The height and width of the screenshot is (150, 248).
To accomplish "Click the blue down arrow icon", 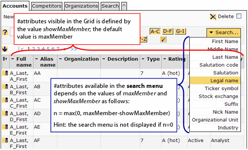I will [5, 49].
